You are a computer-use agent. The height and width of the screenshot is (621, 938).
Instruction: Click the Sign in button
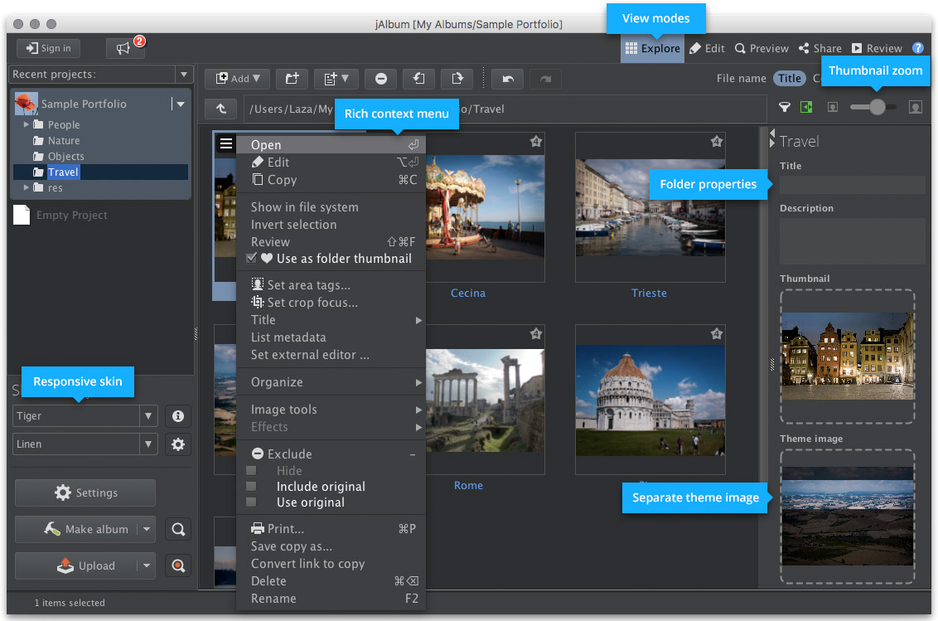[49, 48]
